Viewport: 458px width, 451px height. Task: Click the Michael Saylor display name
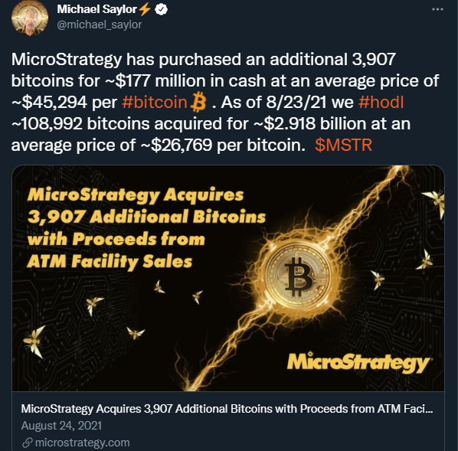[97, 9]
